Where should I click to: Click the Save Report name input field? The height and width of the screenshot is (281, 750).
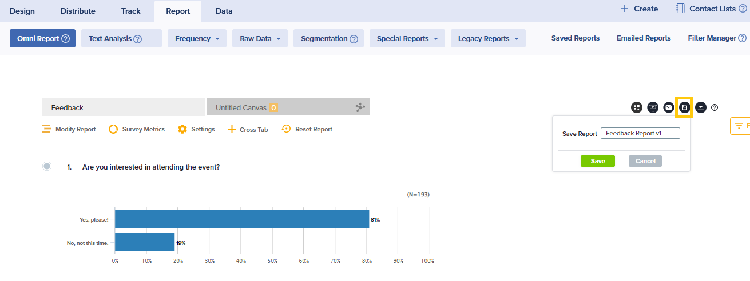[640, 133]
